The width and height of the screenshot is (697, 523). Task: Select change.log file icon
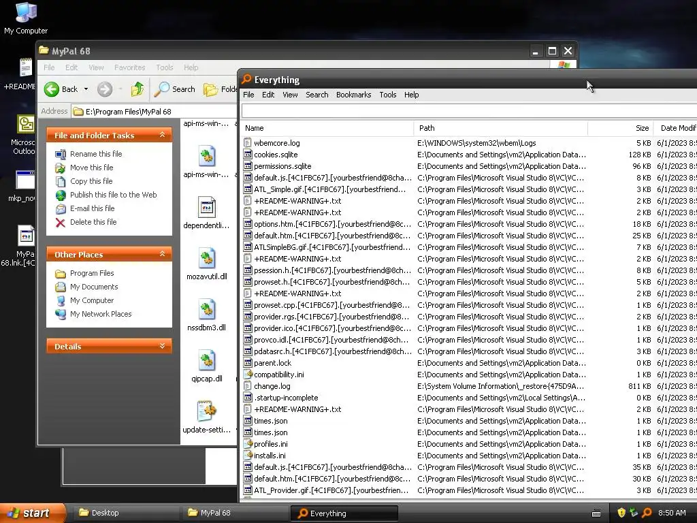(248, 386)
